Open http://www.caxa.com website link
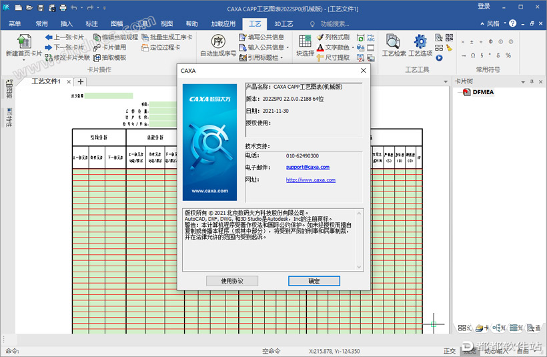547x357 pixels. coord(310,180)
